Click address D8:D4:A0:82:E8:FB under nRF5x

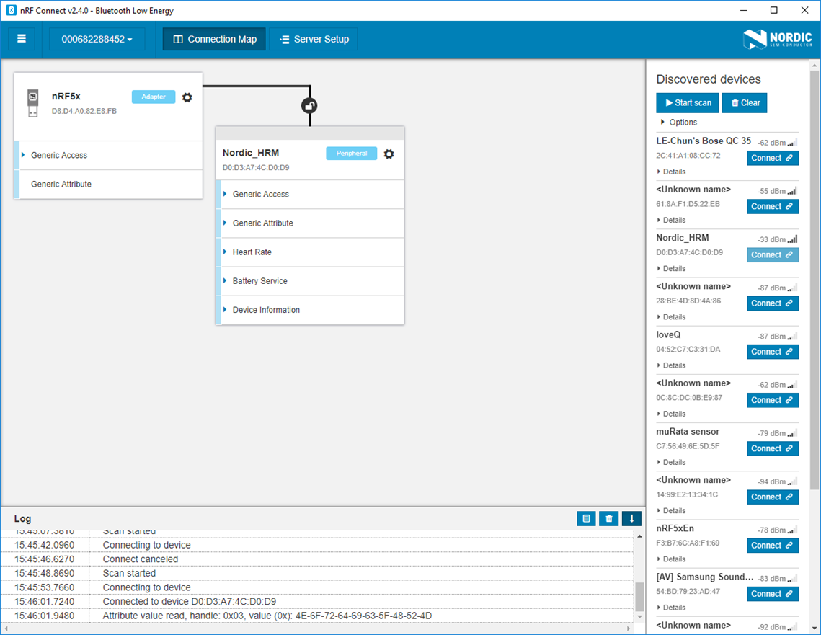pos(84,111)
